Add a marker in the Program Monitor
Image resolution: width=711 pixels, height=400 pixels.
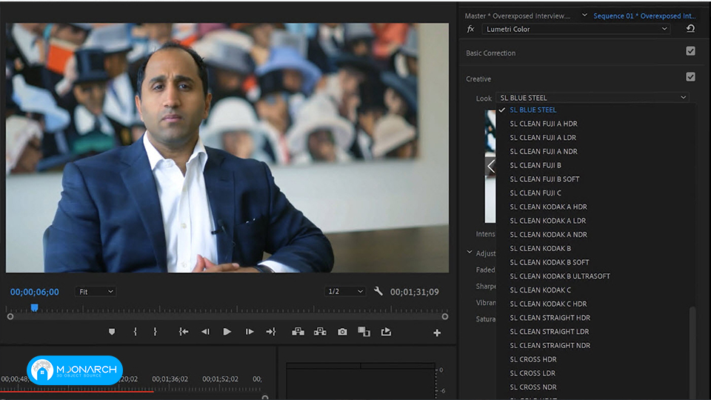tap(112, 332)
